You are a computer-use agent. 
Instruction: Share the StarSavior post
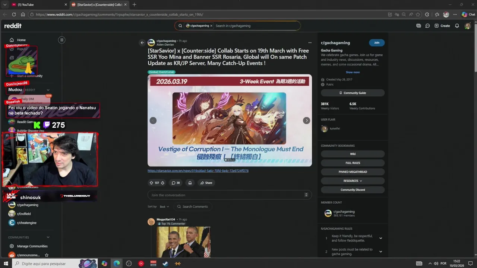click(x=206, y=183)
